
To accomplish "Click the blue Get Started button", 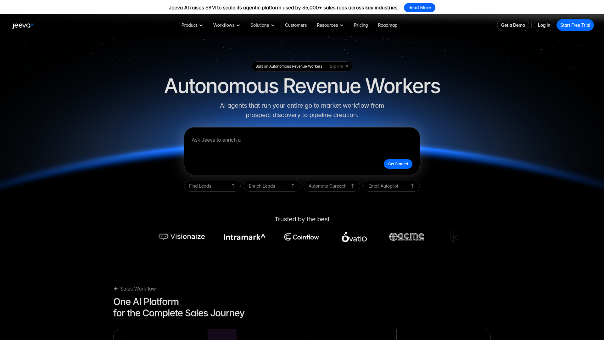I will tap(398, 164).
